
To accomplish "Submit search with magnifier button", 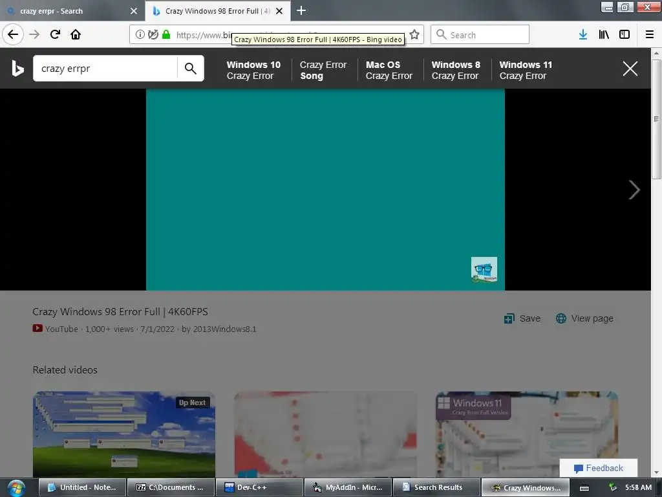I will (191, 69).
